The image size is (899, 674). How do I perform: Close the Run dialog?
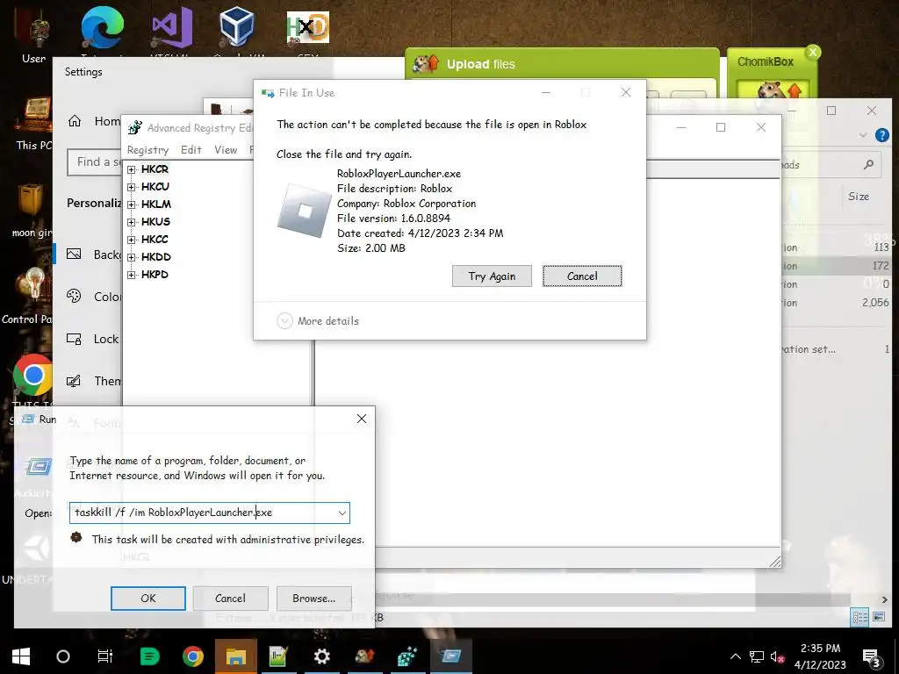[361, 419]
